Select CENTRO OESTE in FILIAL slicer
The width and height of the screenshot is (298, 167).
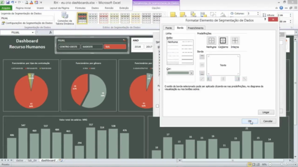click(68, 46)
